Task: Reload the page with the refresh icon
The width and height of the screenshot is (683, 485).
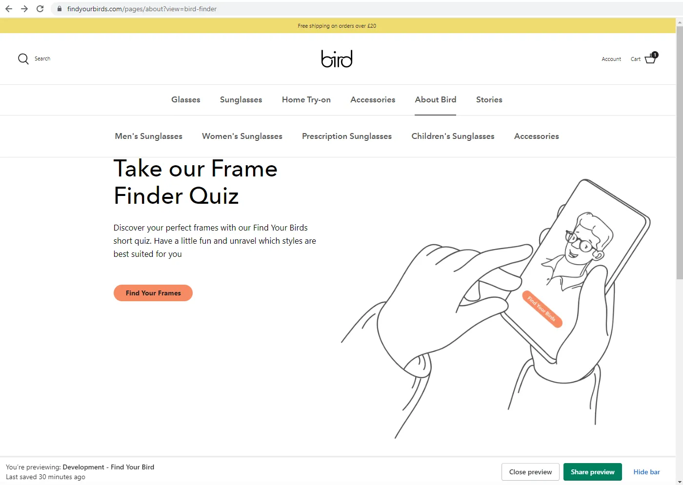Action: (40, 9)
